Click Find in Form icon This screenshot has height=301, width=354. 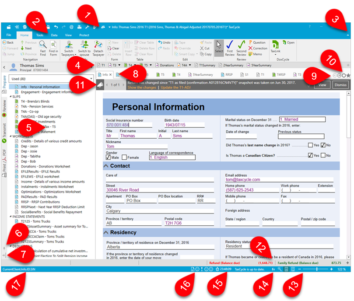(x=53, y=44)
